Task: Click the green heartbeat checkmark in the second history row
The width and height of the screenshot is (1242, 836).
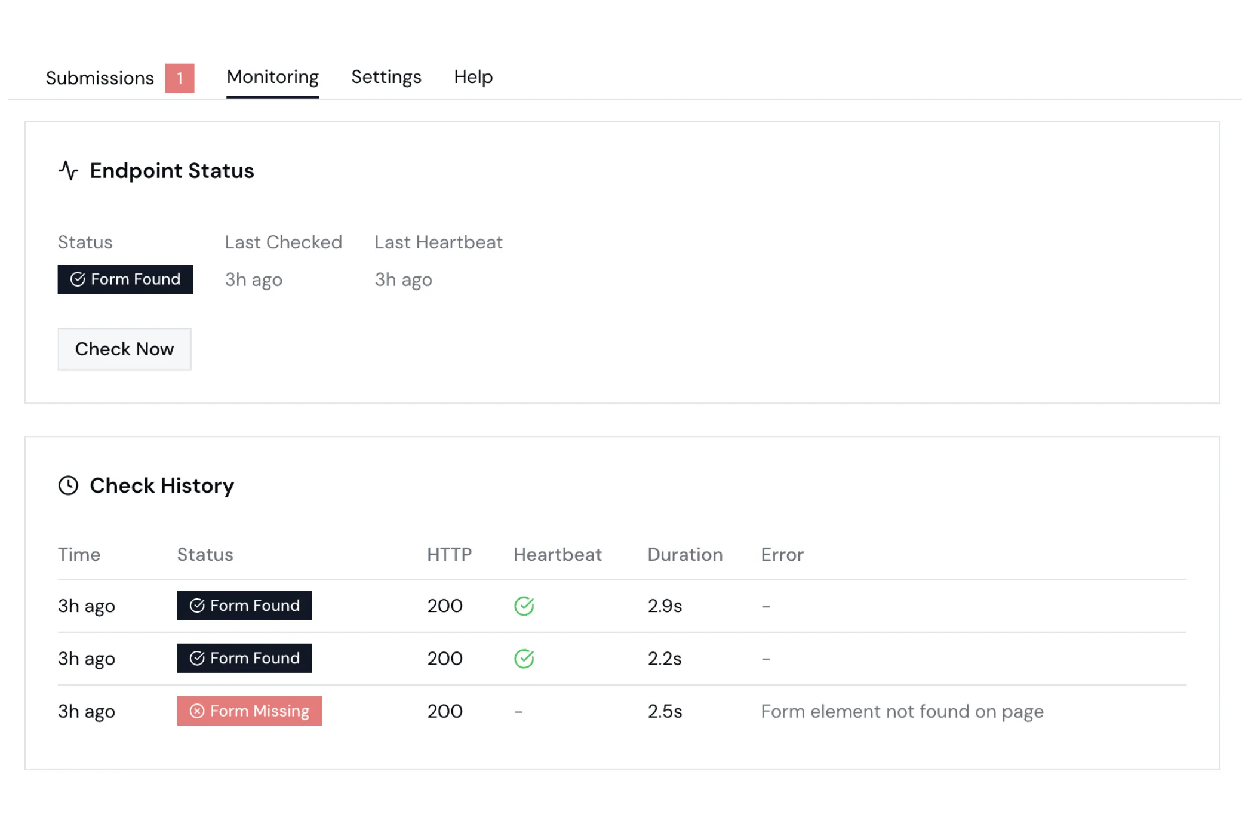Action: pyautogui.click(x=524, y=658)
